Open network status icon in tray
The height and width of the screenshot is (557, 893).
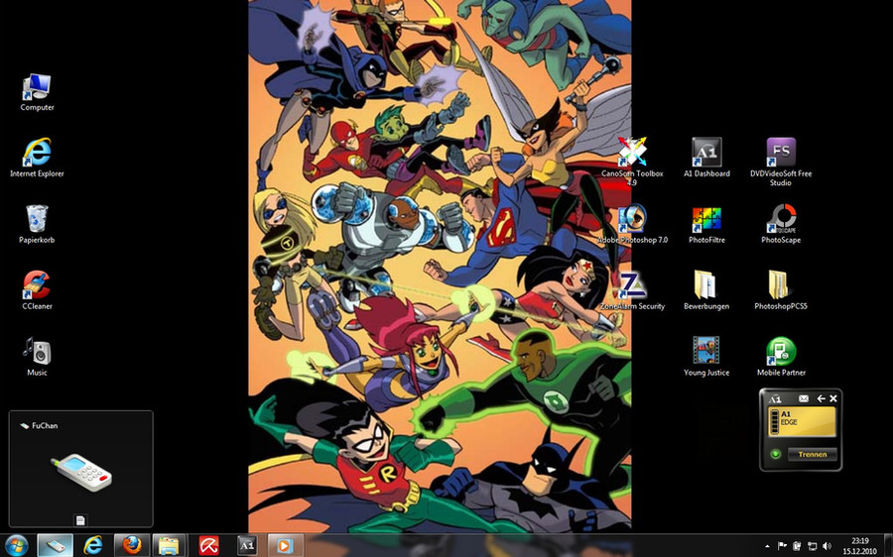click(x=812, y=546)
